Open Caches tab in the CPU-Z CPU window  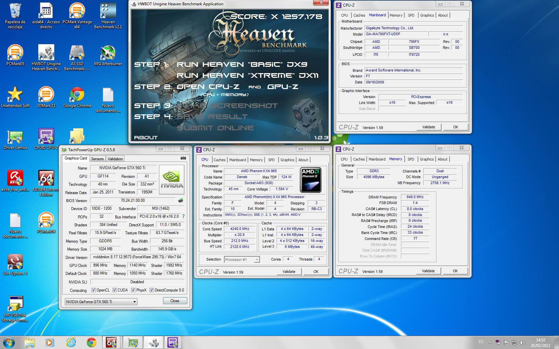point(219,160)
